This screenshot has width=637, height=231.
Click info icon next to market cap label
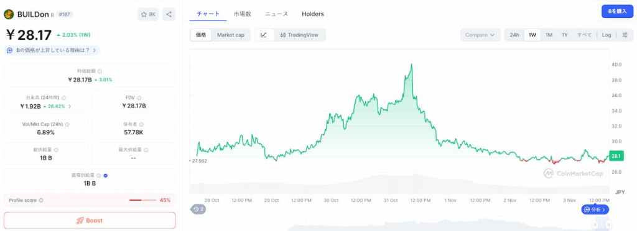click(x=100, y=71)
